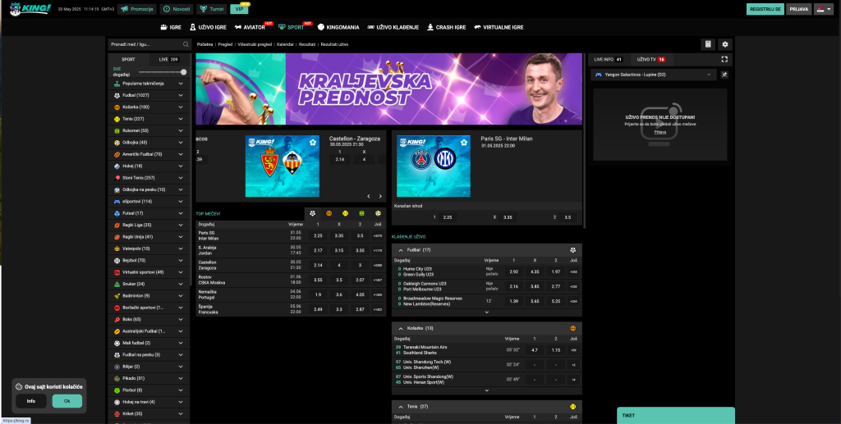Open the settings gear icon
This screenshot has height=424, width=841.
(x=725, y=44)
